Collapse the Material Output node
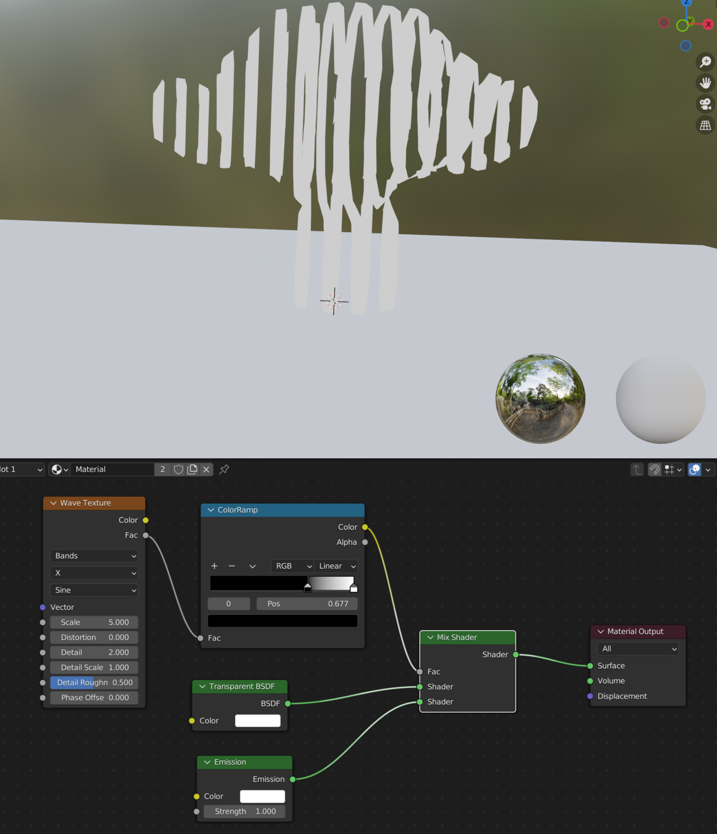 pos(600,632)
